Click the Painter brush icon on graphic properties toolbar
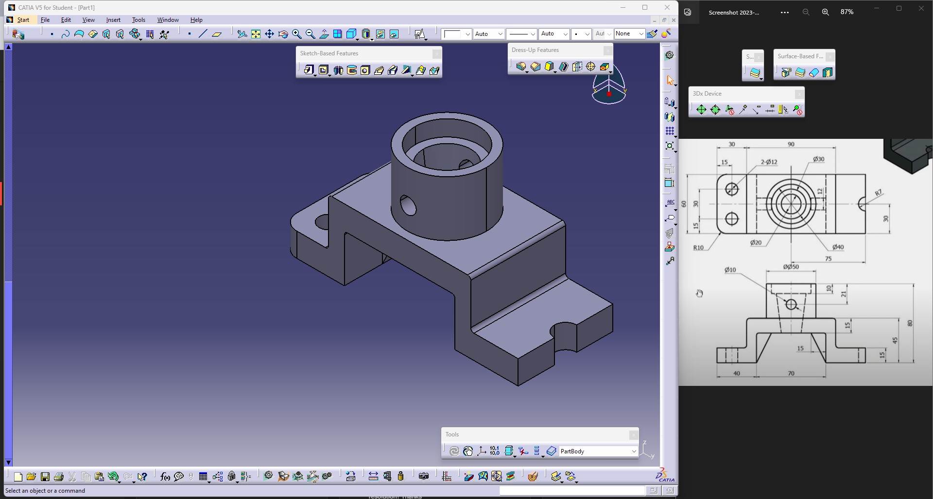 pyautogui.click(x=652, y=33)
